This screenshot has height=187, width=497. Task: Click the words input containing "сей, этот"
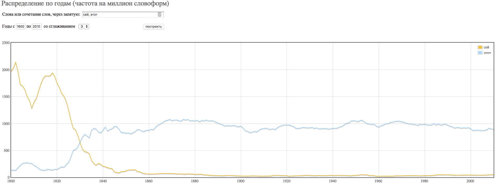click(120, 15)
